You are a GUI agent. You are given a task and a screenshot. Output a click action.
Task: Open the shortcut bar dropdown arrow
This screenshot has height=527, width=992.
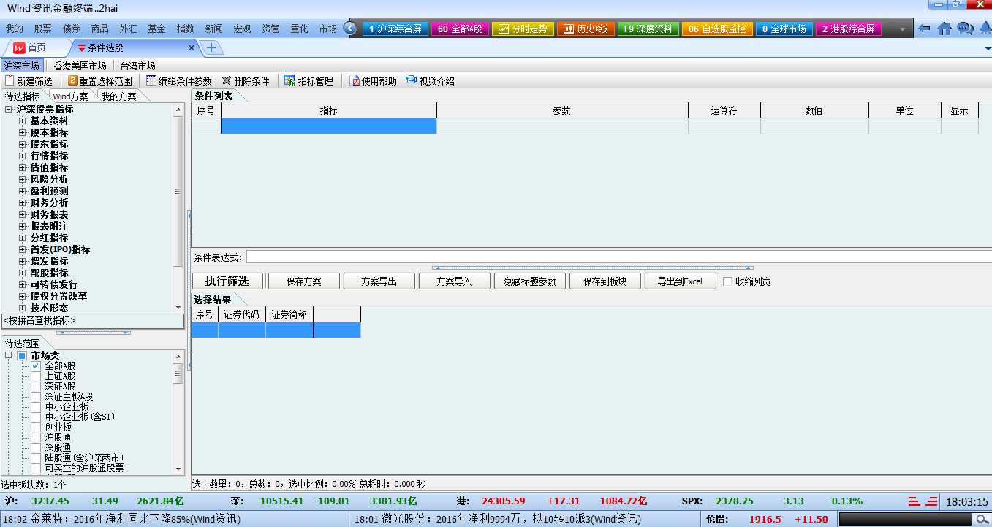[902, 30]
